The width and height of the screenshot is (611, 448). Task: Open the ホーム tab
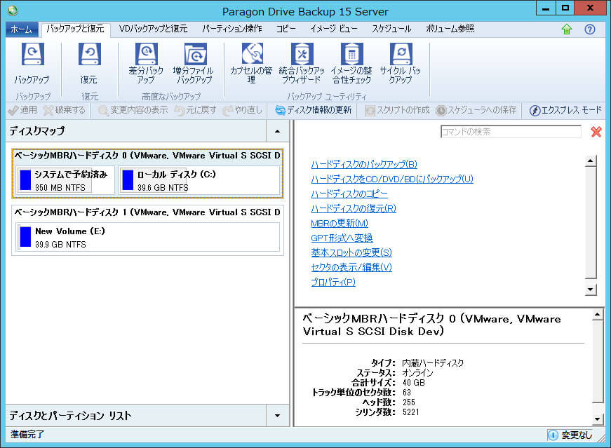[22, 29]
